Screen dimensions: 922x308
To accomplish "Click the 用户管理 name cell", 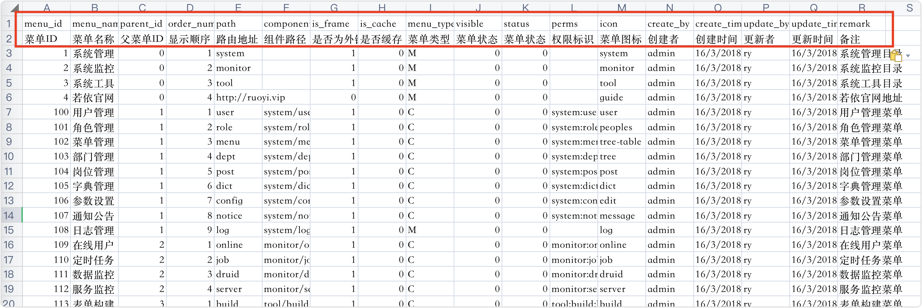I will 94,112.
